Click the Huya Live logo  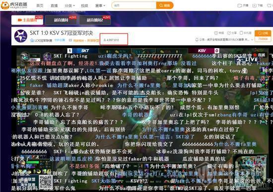14,5
